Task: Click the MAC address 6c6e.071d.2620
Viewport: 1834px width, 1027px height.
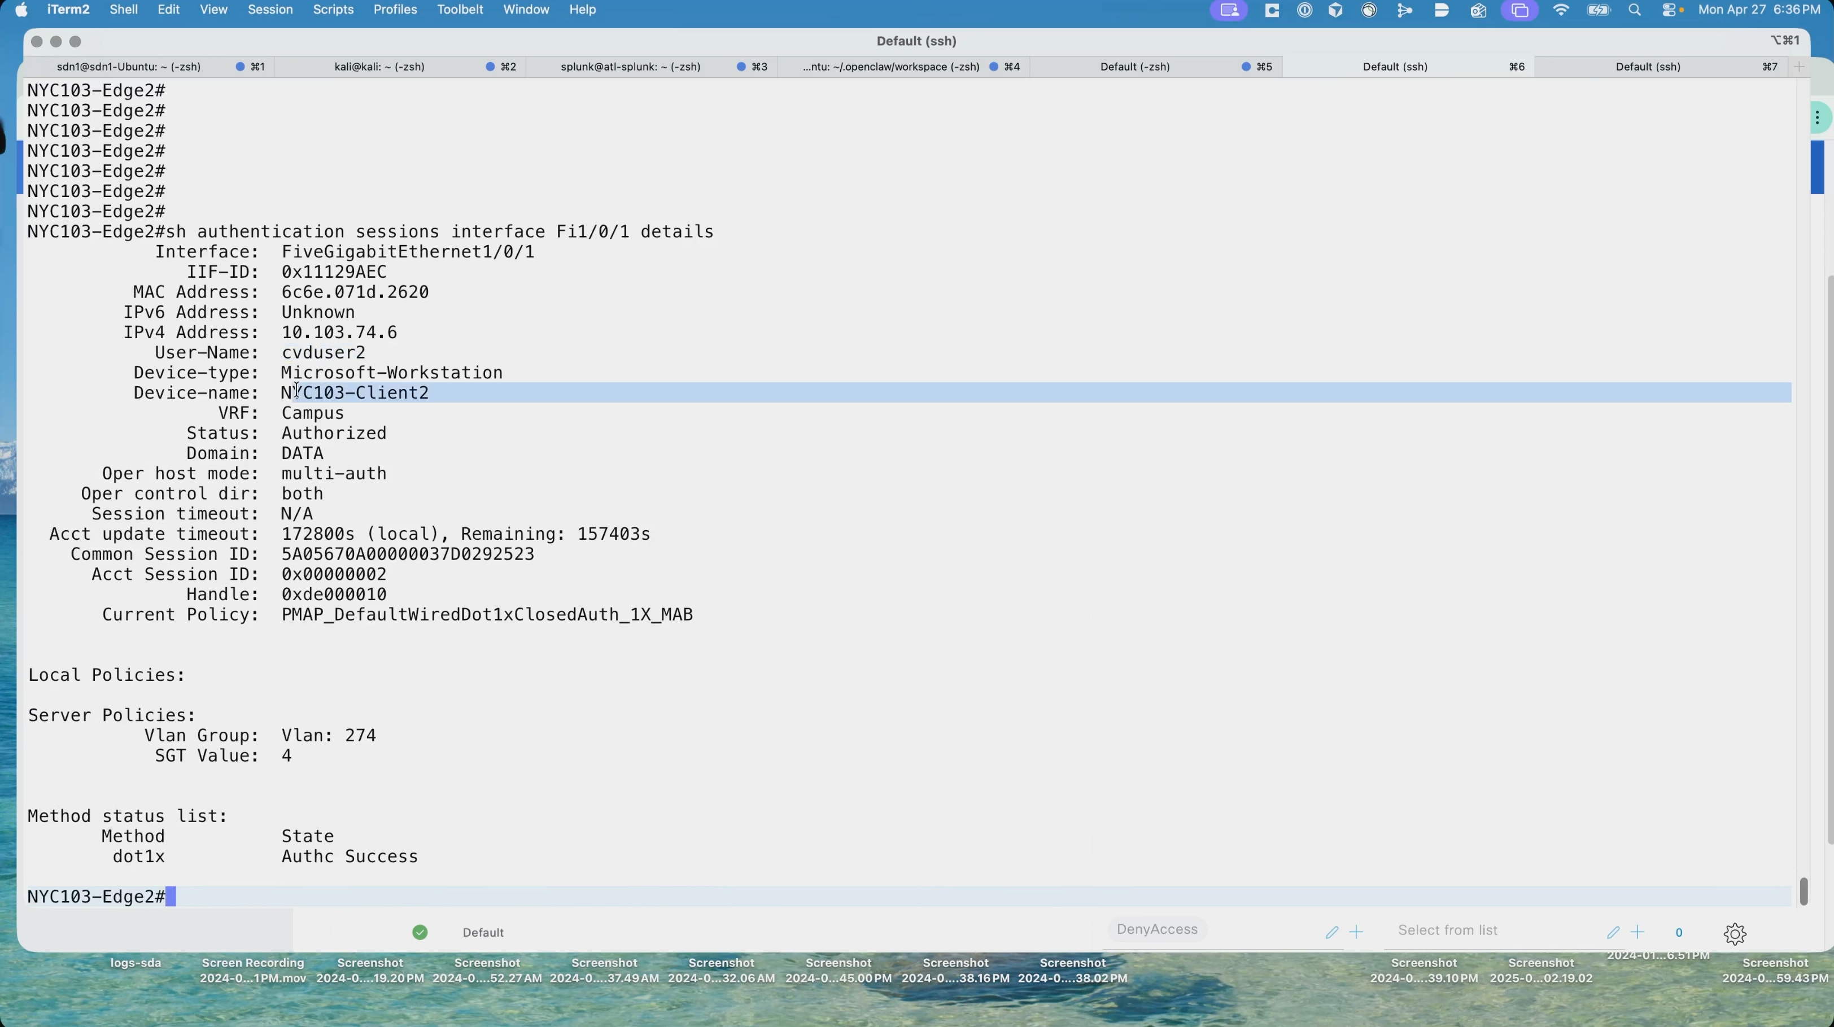Action: (x=355, y=292)
